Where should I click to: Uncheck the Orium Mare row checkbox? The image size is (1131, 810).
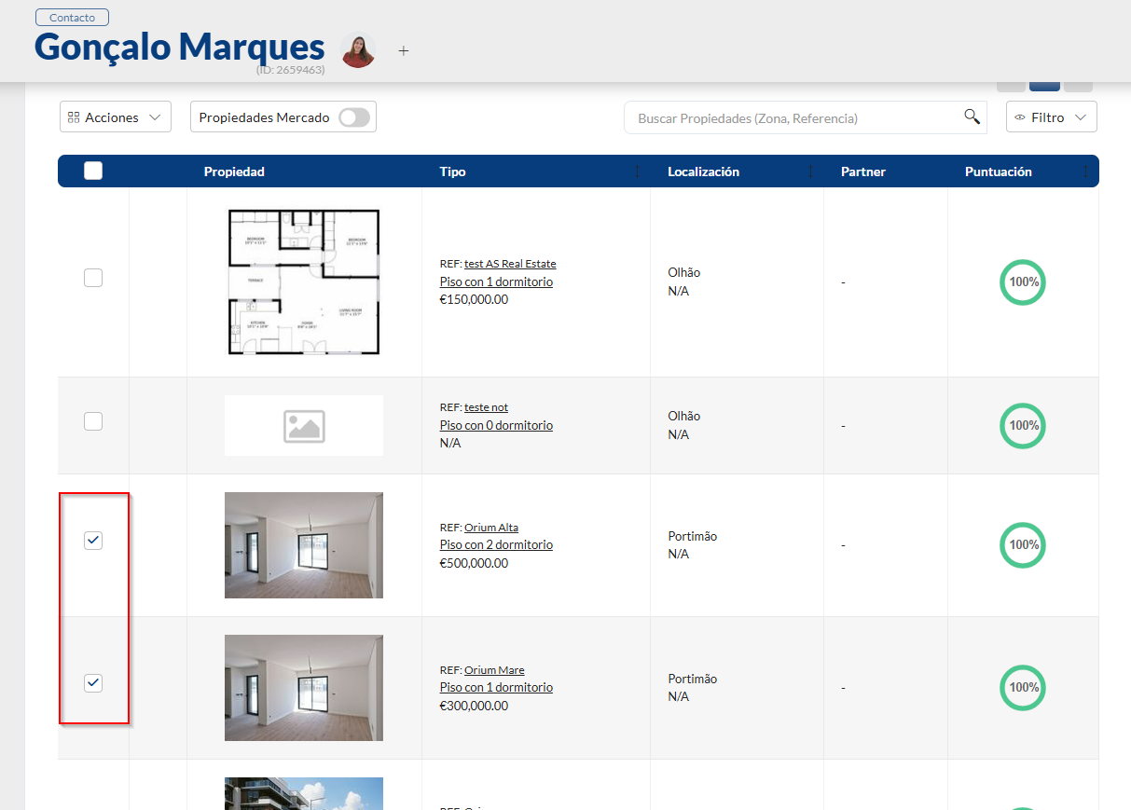[93, 683]
